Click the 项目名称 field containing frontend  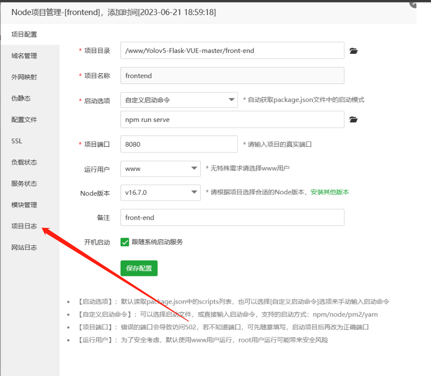coord(232,76)
